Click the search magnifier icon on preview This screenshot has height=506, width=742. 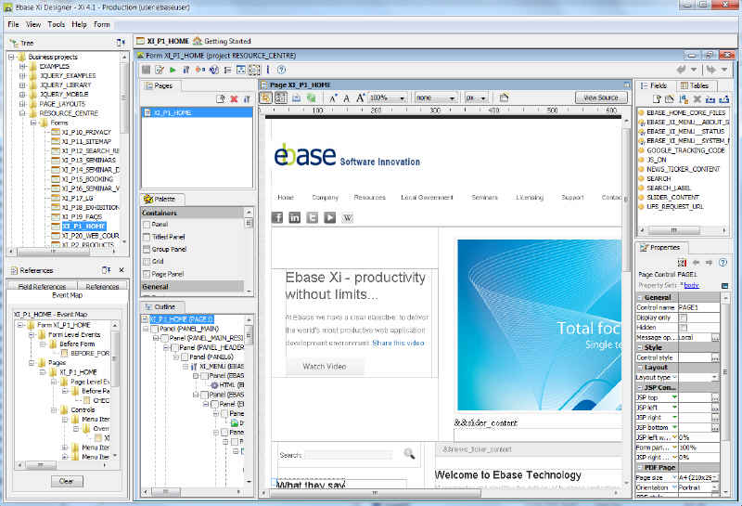click(x=409, y=454)
